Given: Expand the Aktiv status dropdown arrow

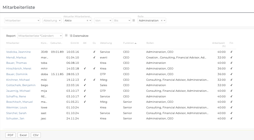Looking at the screenshot, I should coord(90,21).
